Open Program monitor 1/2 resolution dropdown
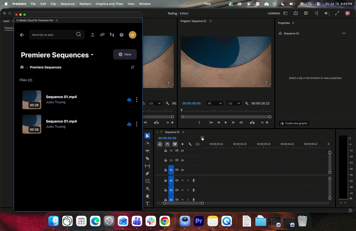Viewport: 356px width, 231px height. click(x=234, y=103)
